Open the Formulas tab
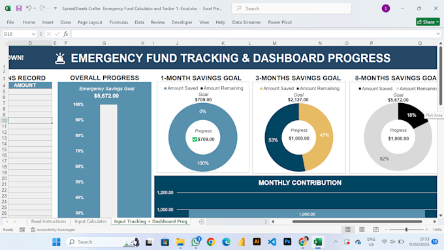The width and height of the screenshot is (444, 250). tap(119, 22)
